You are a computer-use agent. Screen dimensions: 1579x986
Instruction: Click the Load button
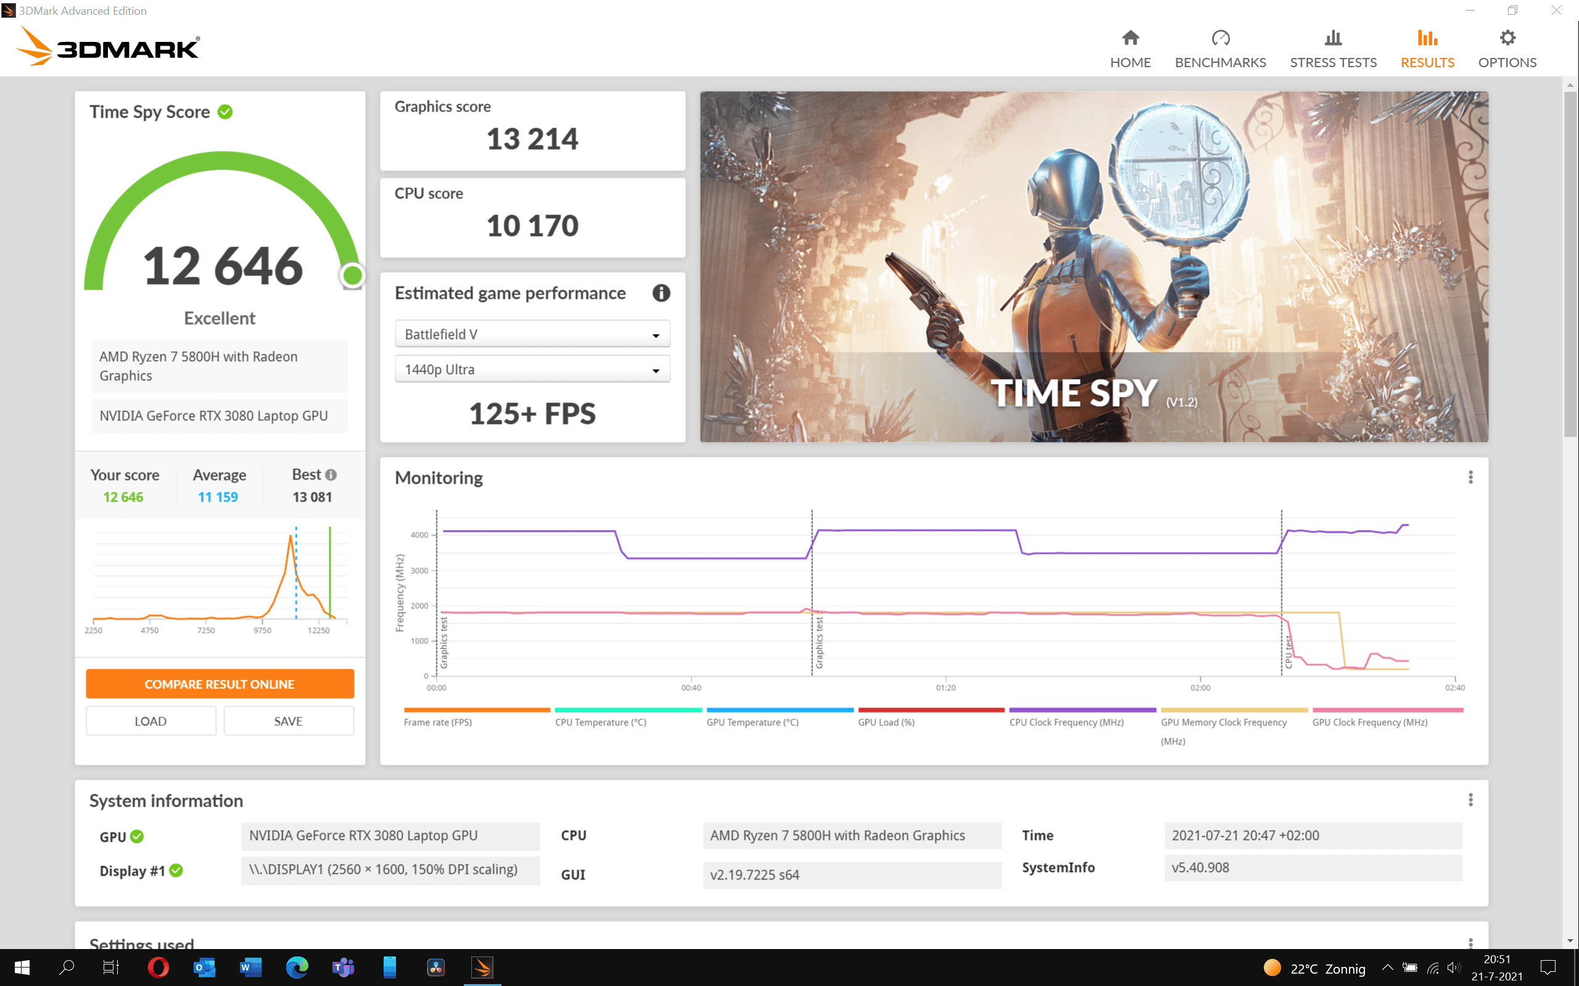coord(150,721)
